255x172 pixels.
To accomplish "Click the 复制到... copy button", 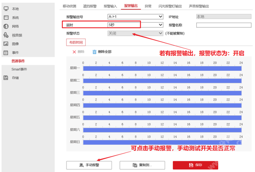I will pyautogui.click(x=142, y=165).
